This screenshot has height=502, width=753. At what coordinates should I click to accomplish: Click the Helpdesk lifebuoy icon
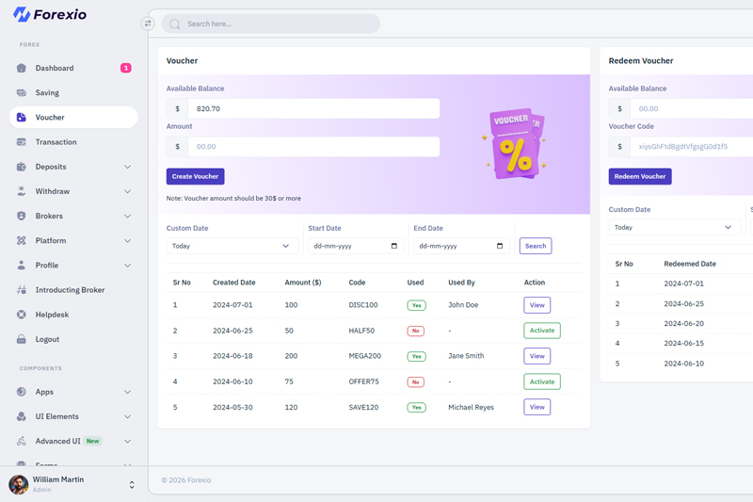(22, 315)
